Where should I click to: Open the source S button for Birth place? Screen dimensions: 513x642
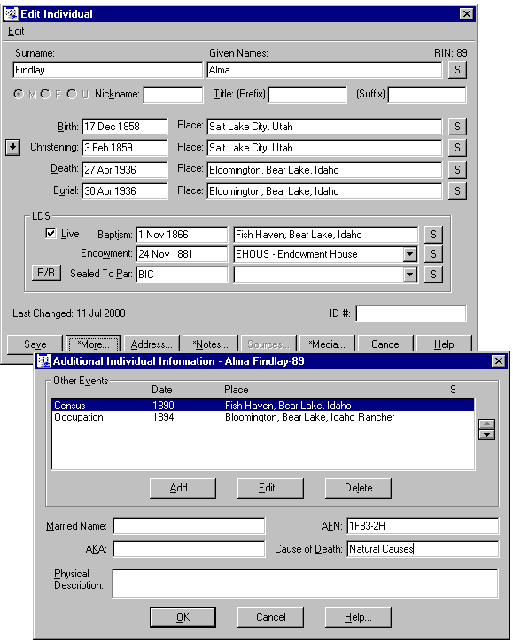(457, 127)
